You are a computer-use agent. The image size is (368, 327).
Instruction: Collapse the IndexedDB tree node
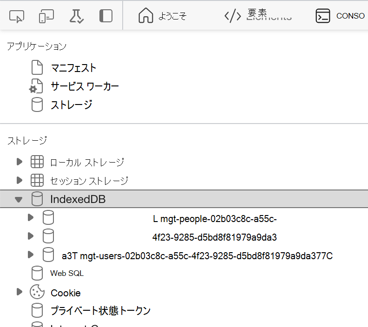[x=19, y=199]
